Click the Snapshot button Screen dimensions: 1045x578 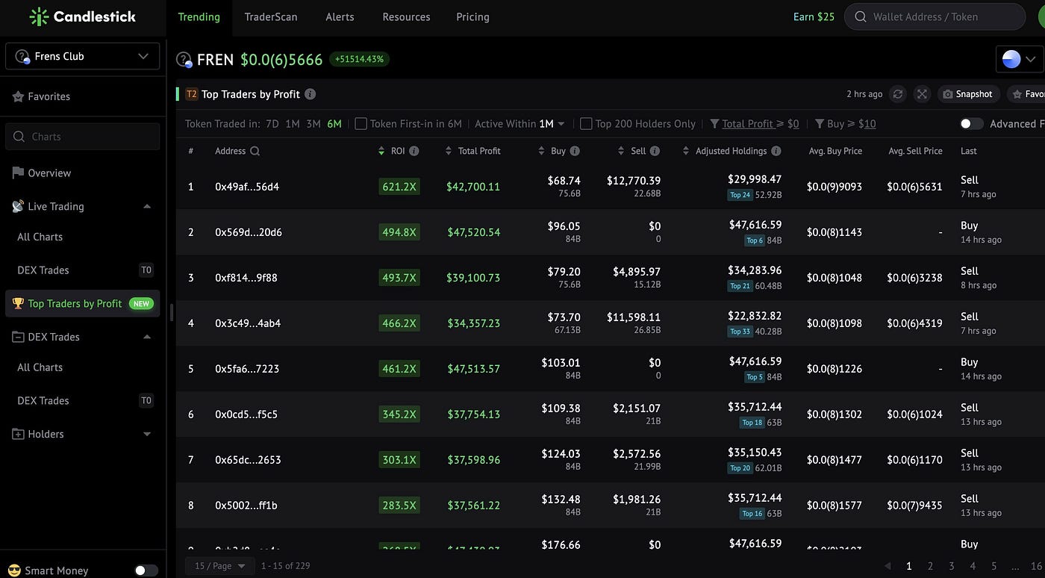(967, 94)
